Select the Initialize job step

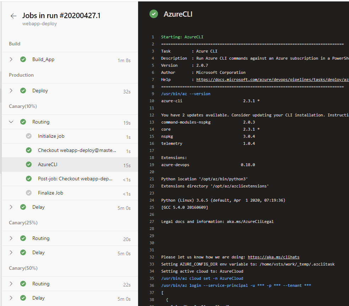70,136
